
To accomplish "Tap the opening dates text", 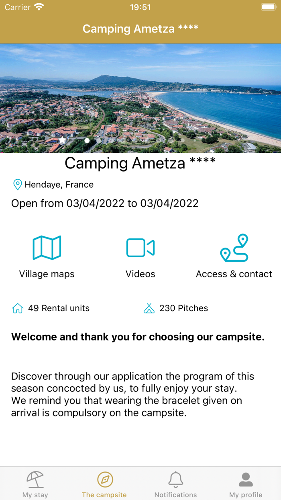I will click(x=104, y=203).
